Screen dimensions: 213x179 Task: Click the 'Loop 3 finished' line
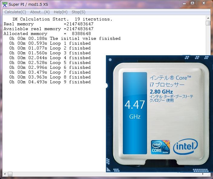click(x=50, y=53)
